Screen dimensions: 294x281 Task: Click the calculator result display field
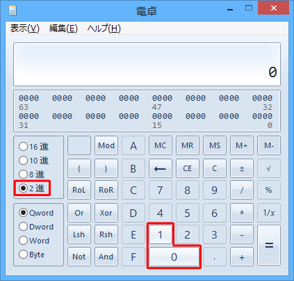tap(147, 64)
